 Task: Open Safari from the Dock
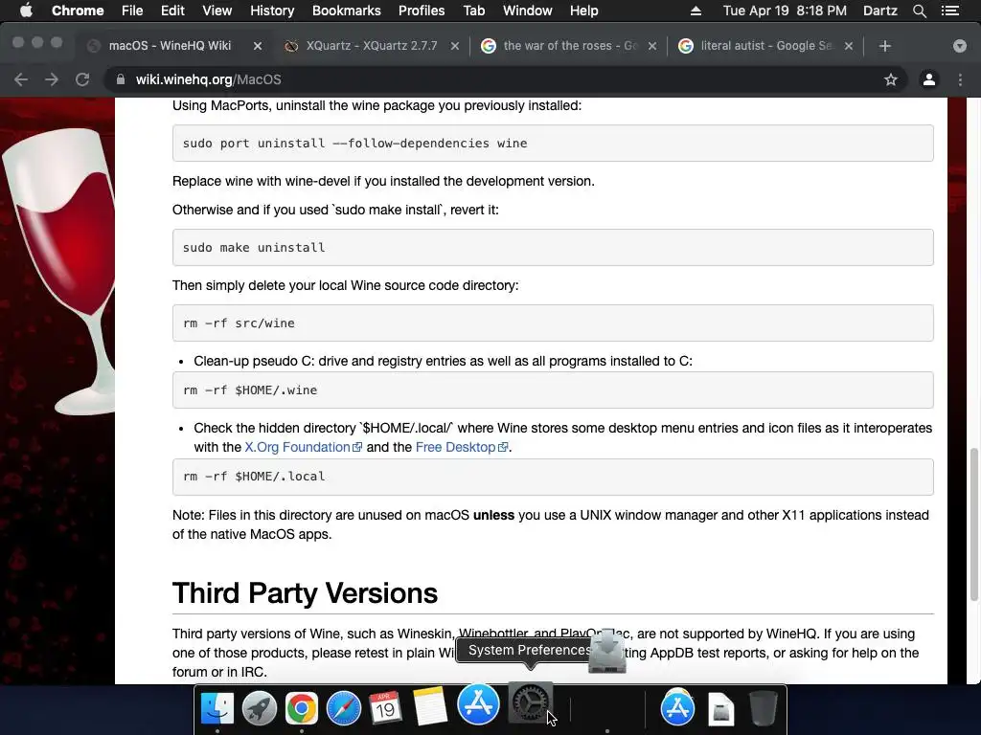(x=344, y=708)
